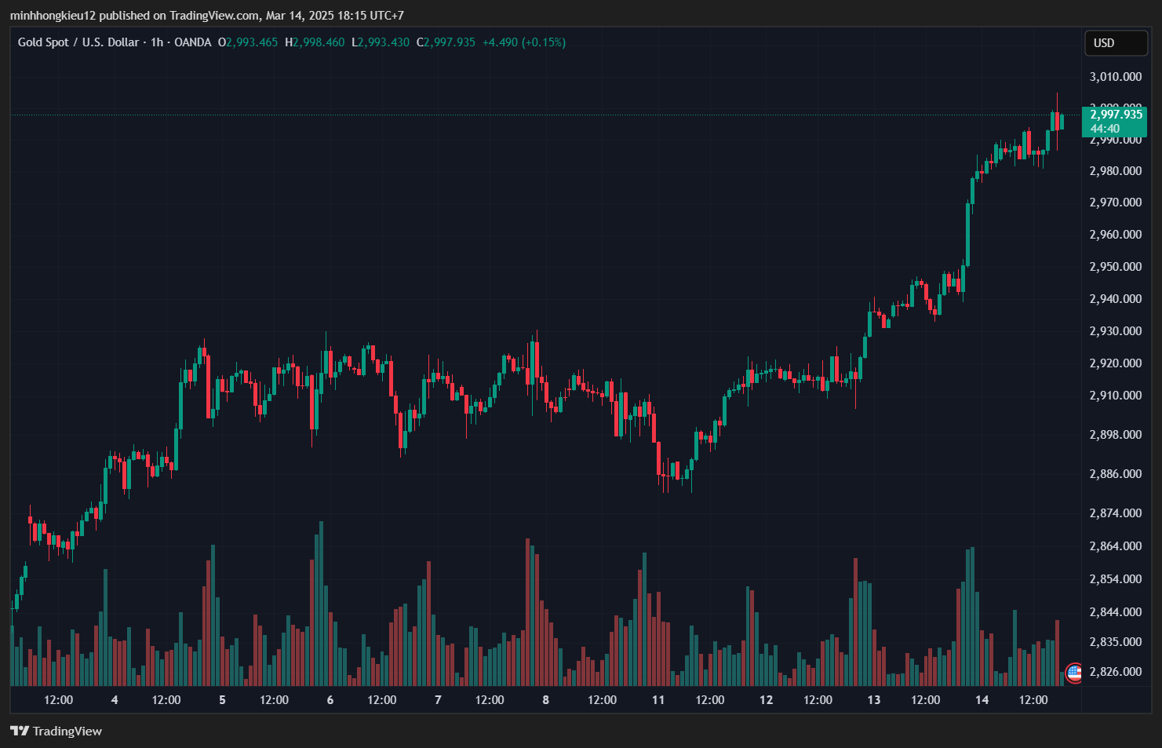Click the 44:40 candle countdown timer

1105,129
